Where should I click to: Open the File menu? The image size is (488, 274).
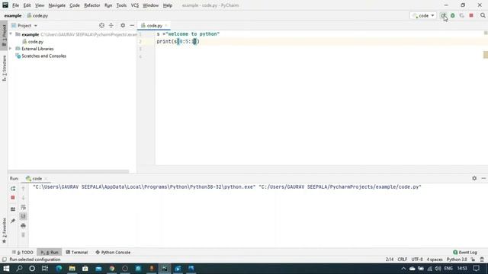(15, 5)
